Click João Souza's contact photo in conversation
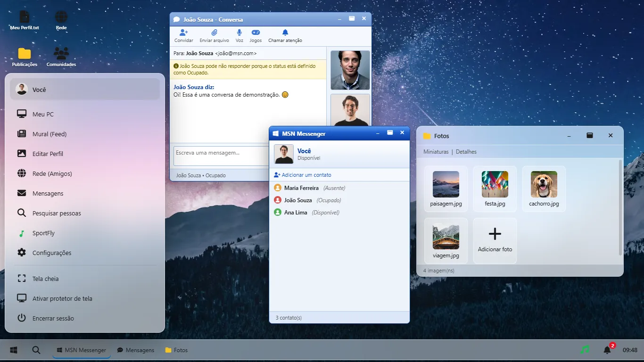Viewport: 644px width, 362px height. tap(350, 70)
